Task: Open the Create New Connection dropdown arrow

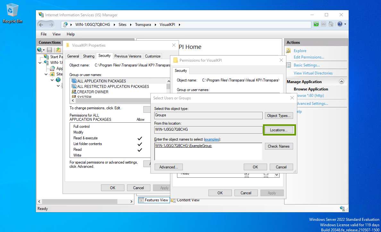Action: pyautogui.click(x=44, y=50)
